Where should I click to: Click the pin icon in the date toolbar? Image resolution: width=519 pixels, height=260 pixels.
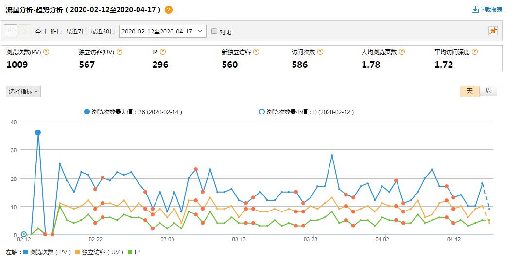[493, 31]
